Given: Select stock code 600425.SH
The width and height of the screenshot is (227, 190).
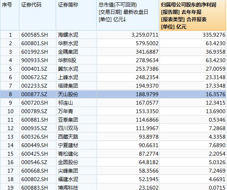Looking at the screenshot, I should click(x=34, y=154).
